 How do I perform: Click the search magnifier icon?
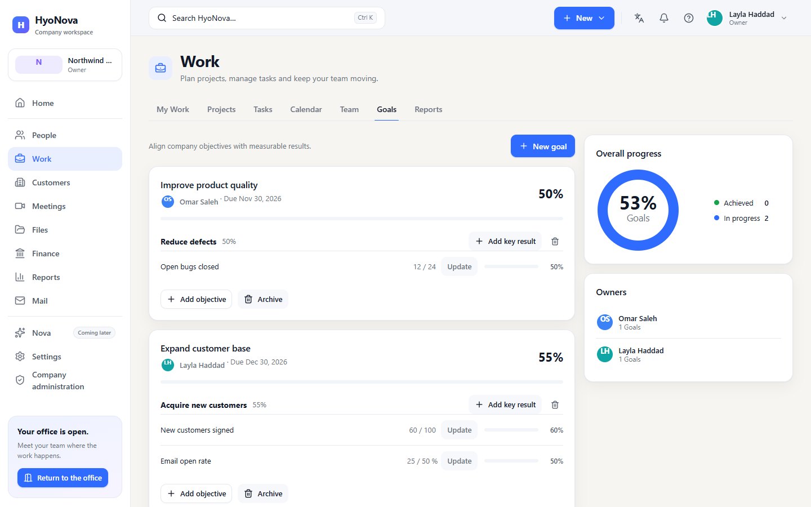(162, 18)
